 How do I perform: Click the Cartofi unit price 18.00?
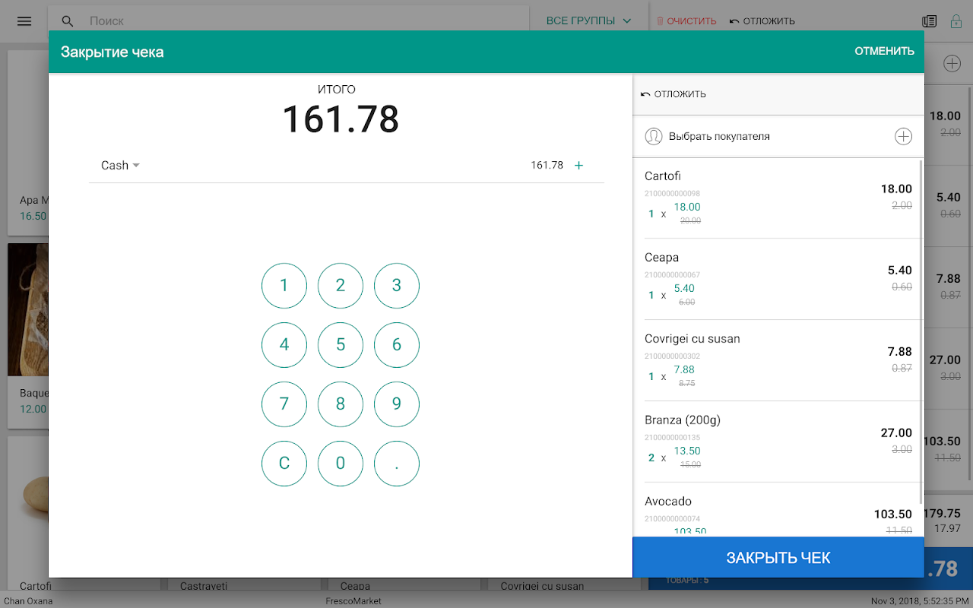tap(687, 207)
